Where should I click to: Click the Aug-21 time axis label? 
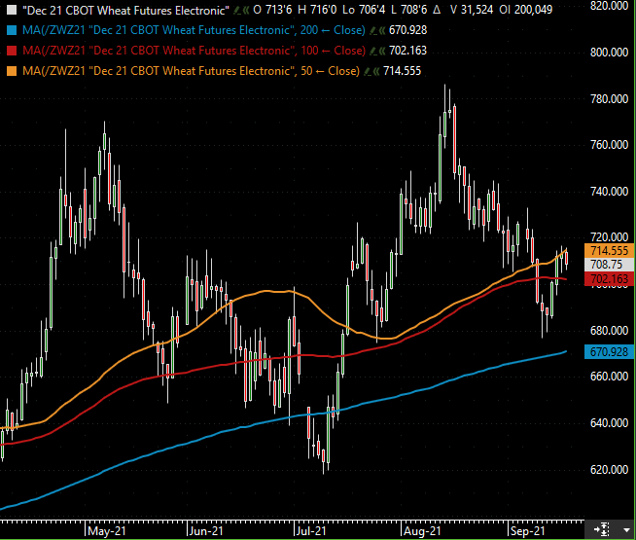(x=422, y=530)
